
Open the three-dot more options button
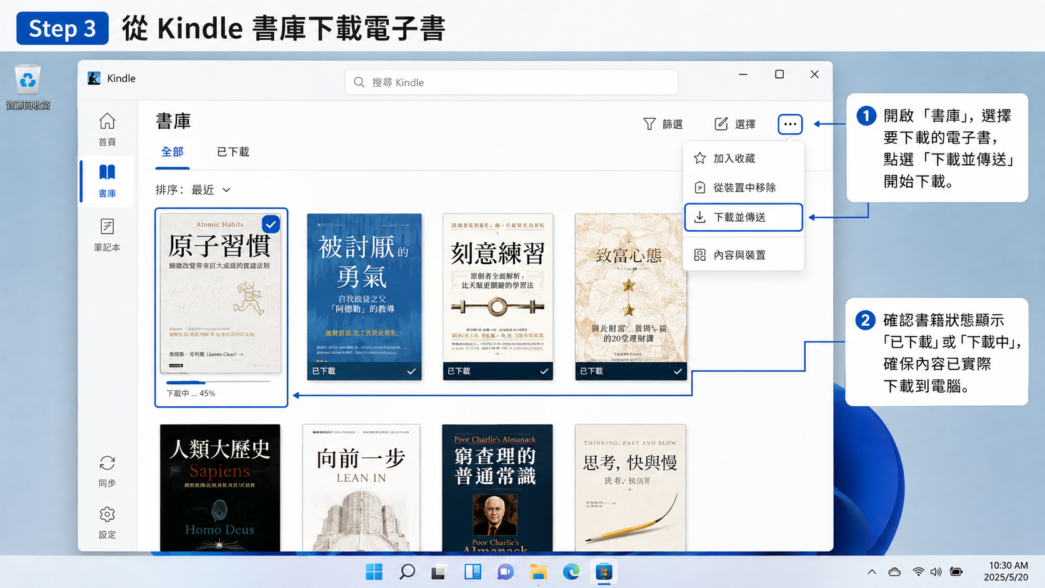[x=790, y=124]
